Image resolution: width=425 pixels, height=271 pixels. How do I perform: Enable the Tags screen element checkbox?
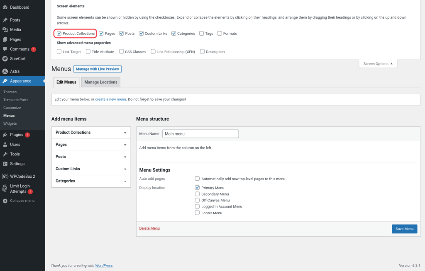[x=201, y=34]
